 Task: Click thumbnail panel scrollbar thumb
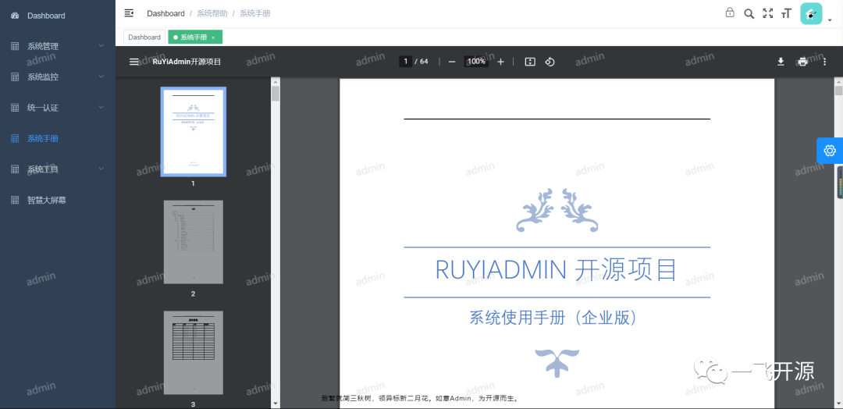coord(276,94)
